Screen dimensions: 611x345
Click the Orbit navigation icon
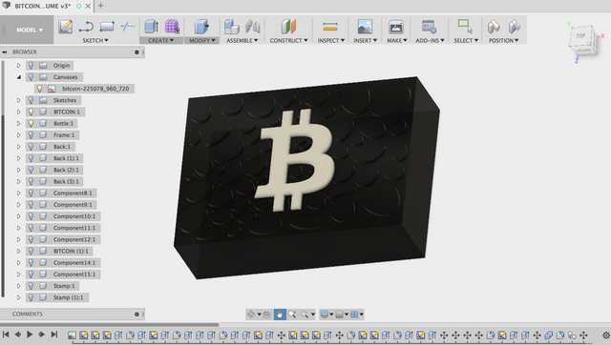pos(251,315)
